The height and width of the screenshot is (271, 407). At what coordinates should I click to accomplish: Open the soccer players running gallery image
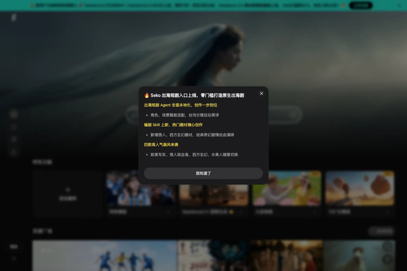coord(105,256)
